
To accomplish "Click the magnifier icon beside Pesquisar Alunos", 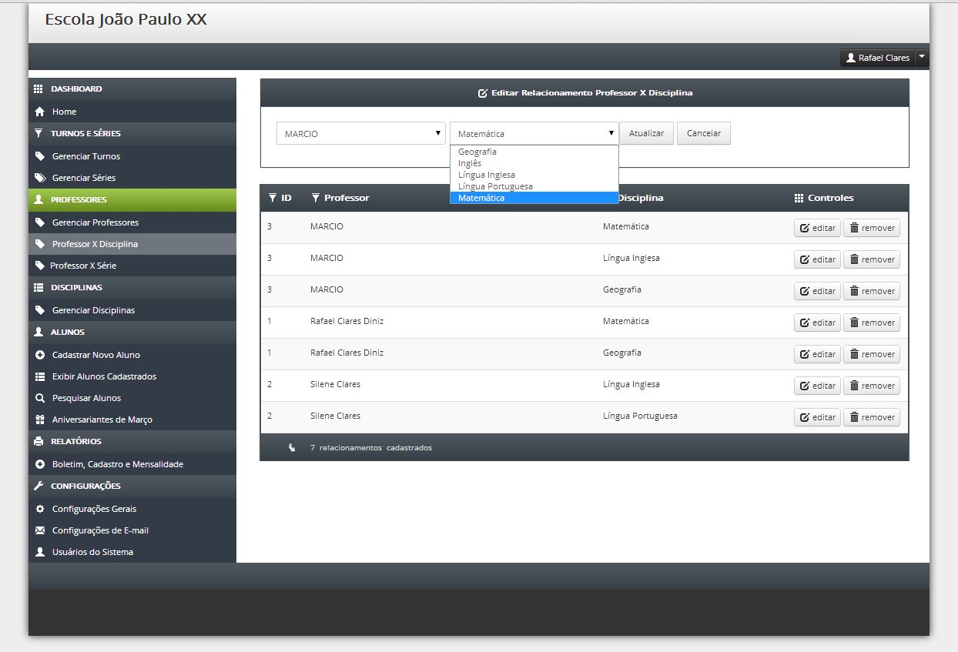I will [40, 398].
